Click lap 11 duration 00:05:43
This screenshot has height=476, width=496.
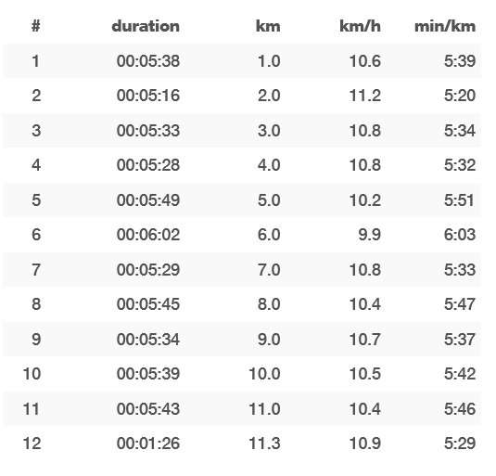click(148, 408)
